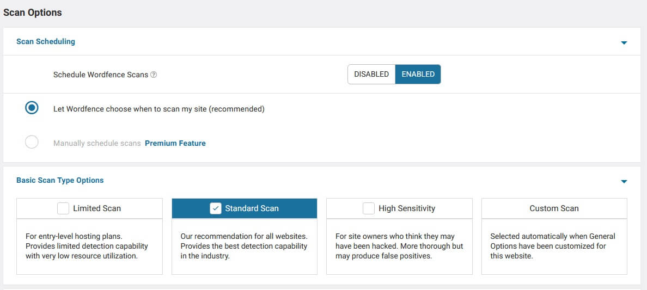The width and height of the screenshot is (647, 290).
Task: Click Basic Scan Type Options title
Action: 60,180
